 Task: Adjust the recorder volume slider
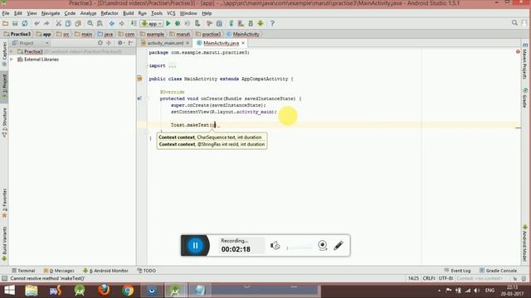(x=300, y=248)
